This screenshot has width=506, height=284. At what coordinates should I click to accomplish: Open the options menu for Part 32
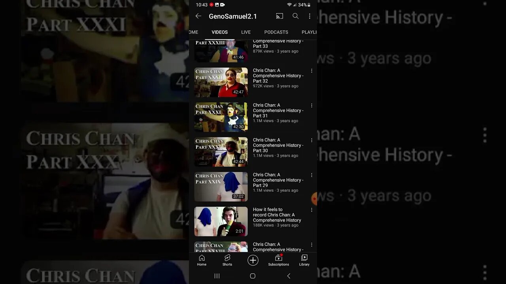pyautogui.click(x=312, y=71)
